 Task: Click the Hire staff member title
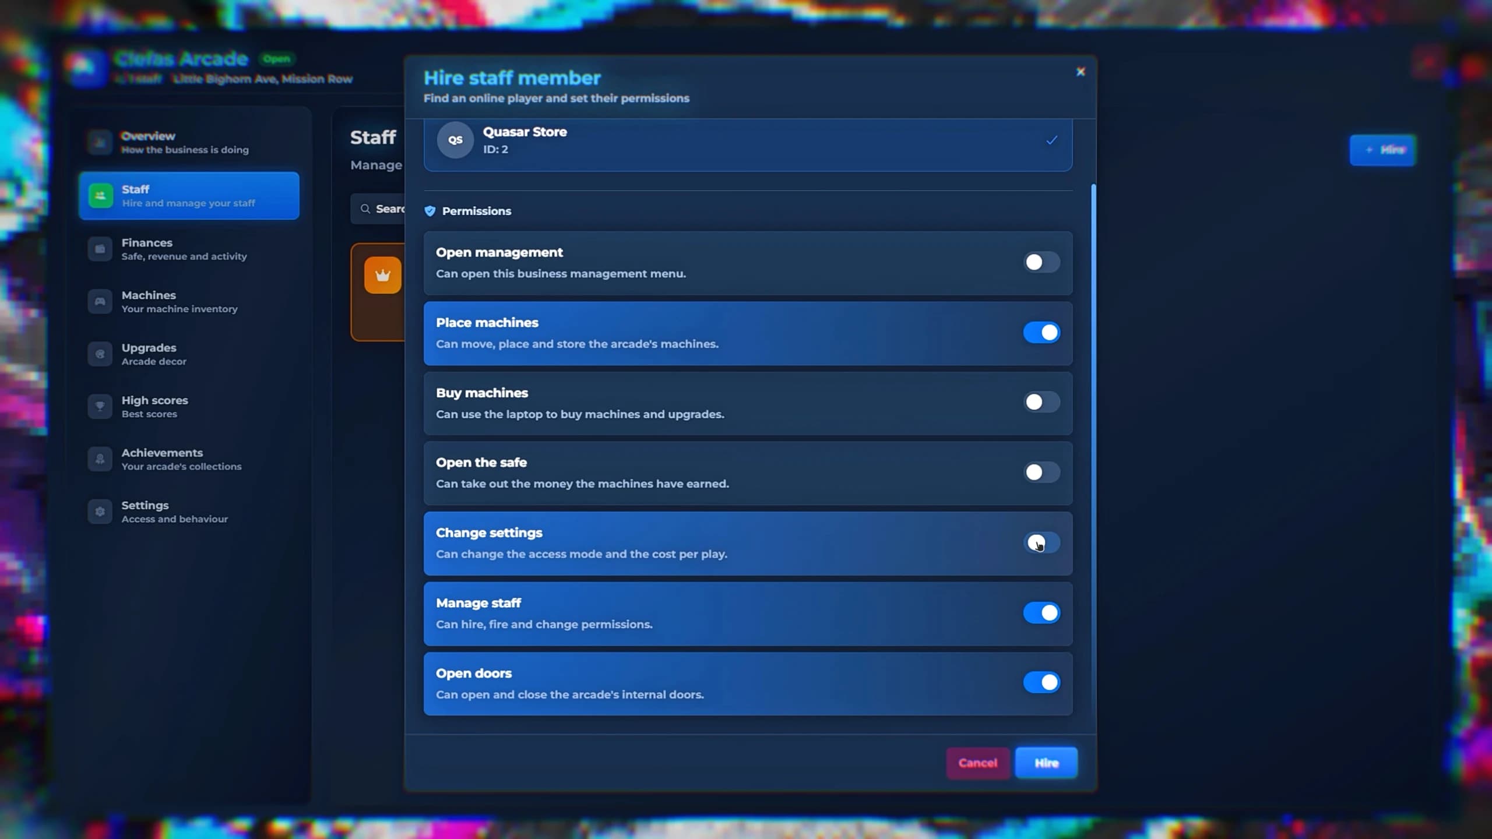(x=512, y=78)
